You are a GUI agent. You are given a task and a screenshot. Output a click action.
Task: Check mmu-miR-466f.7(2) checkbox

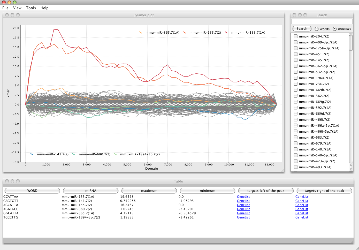[296, 119]
